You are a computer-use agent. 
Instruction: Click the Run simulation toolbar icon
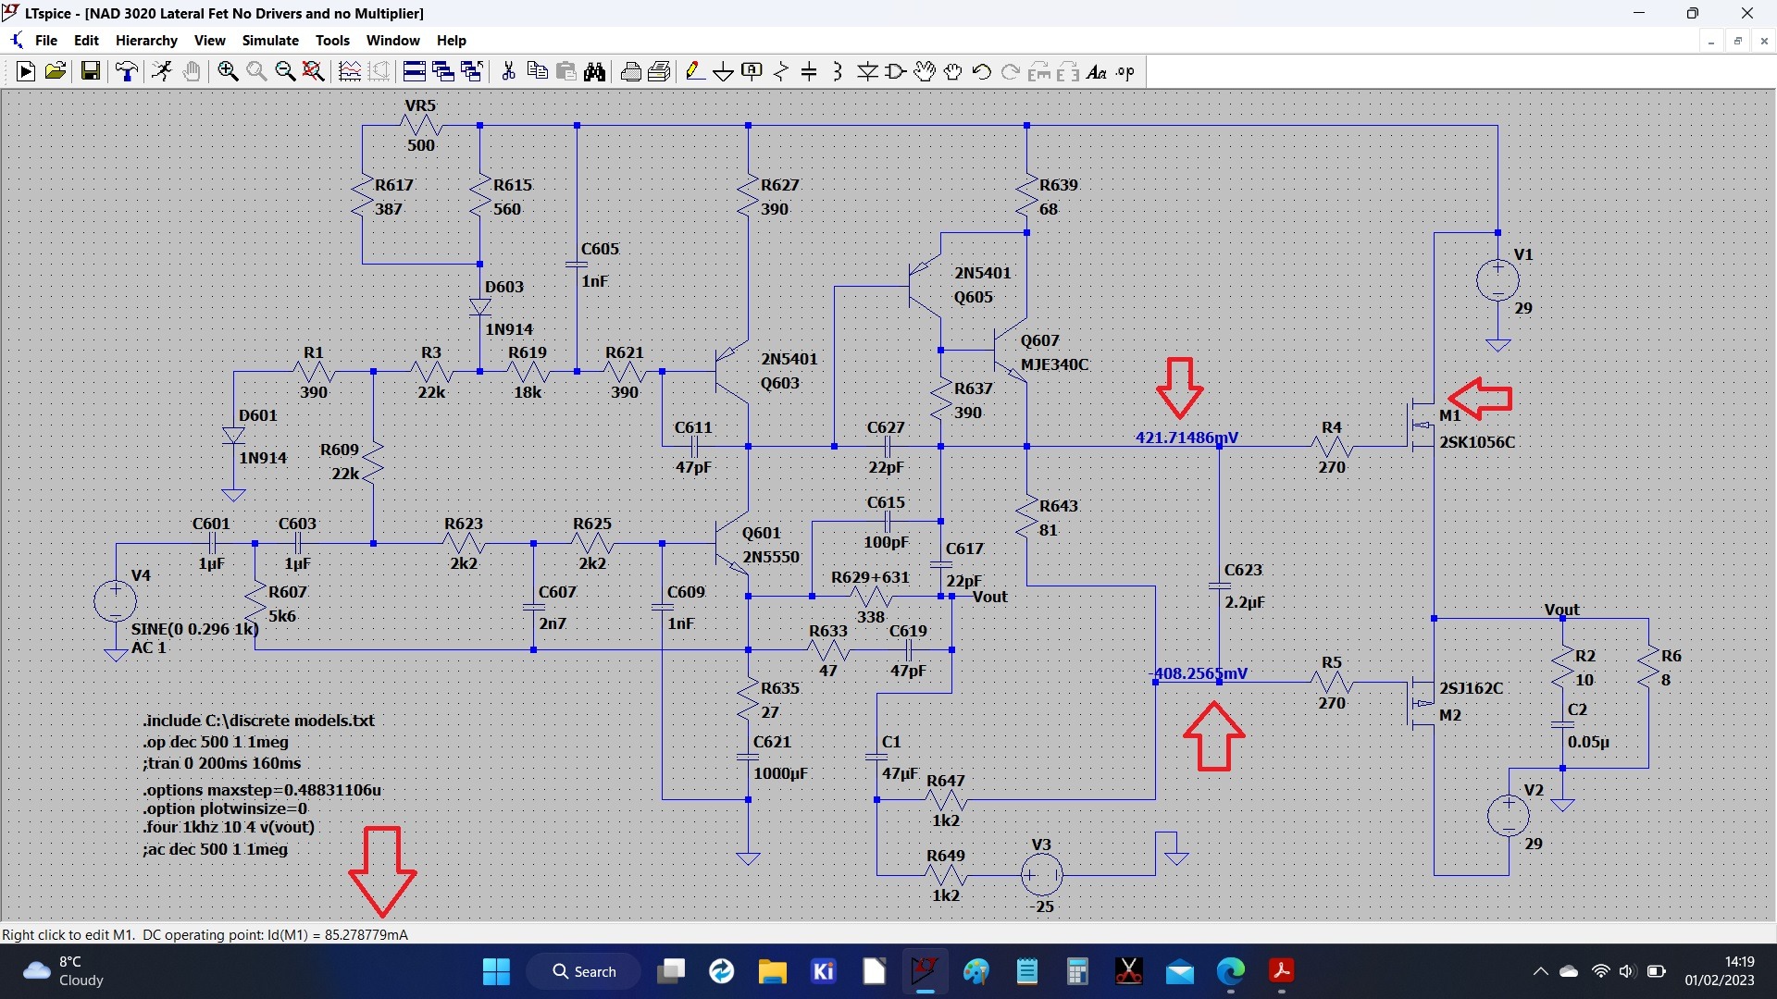pyautogui.click(x=26, y=72)
